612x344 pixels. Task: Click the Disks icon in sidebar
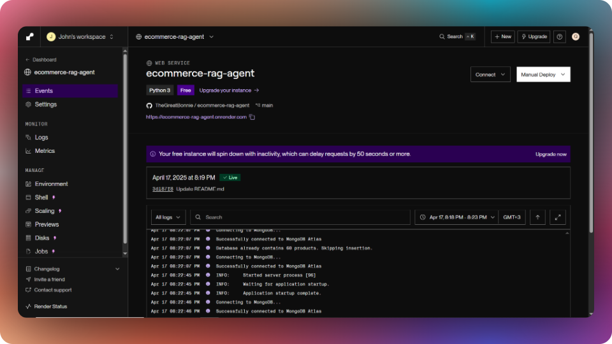coord(28,238)
